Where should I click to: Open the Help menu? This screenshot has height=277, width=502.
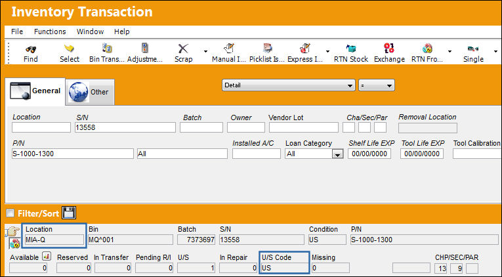[121, 32]
